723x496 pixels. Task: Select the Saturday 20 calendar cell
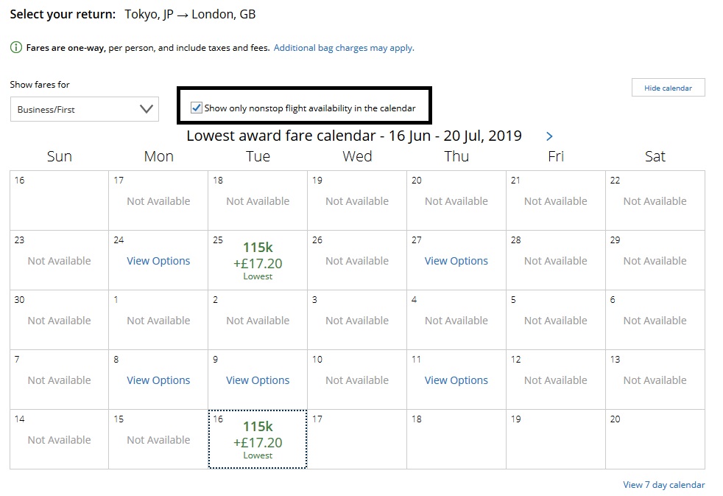coord(655,440)
